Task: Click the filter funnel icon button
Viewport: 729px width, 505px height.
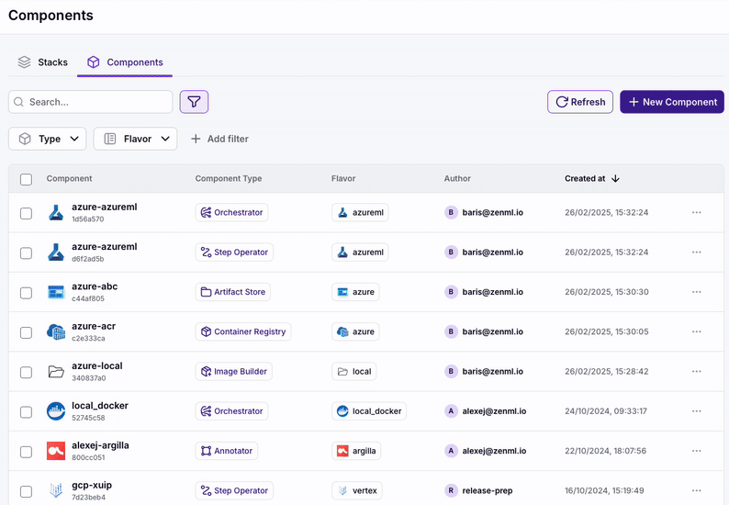Action: click(x=195, y=102)
